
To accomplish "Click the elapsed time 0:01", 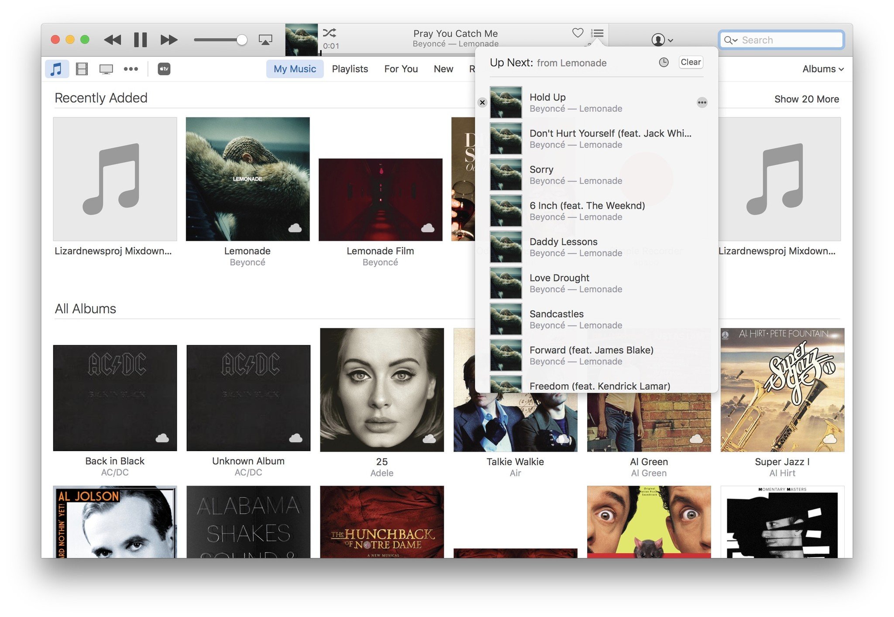I will (331, 46).
